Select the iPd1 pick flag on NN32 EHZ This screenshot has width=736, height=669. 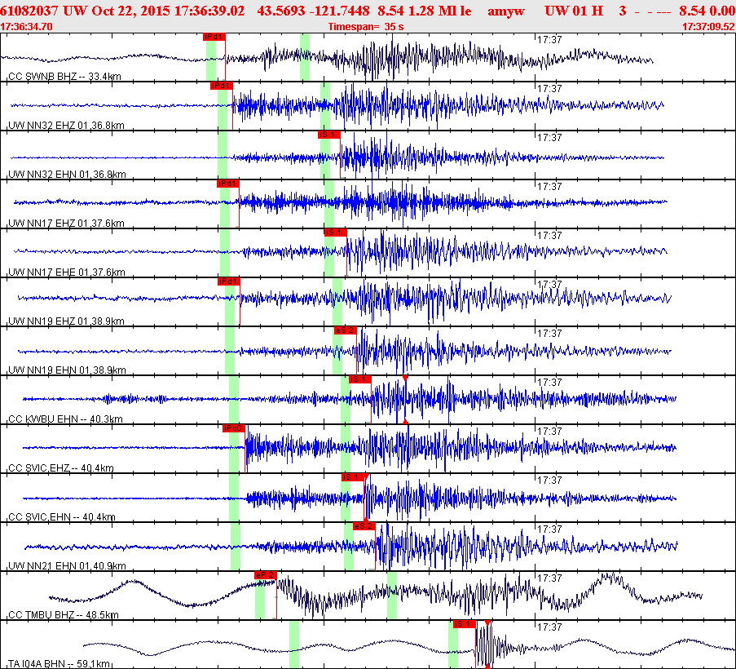click(222, 86)
